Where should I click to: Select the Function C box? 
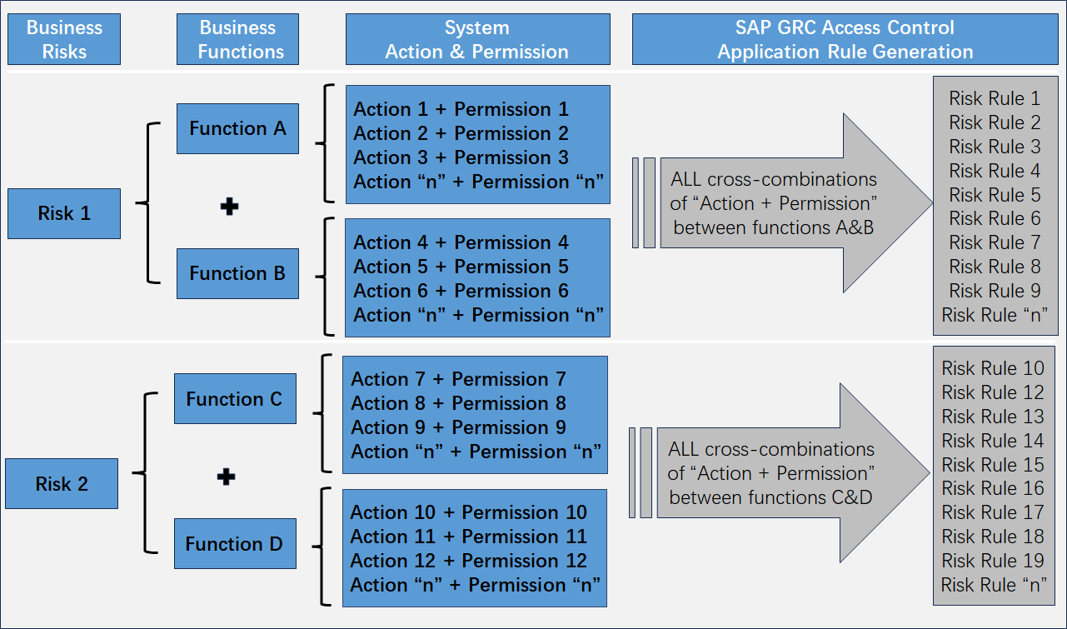pos(235,399)
